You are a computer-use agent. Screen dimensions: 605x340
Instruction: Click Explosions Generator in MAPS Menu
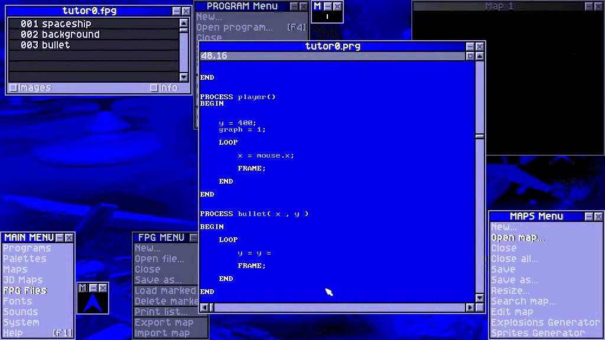pyautogui.click(x=545, y=322)
